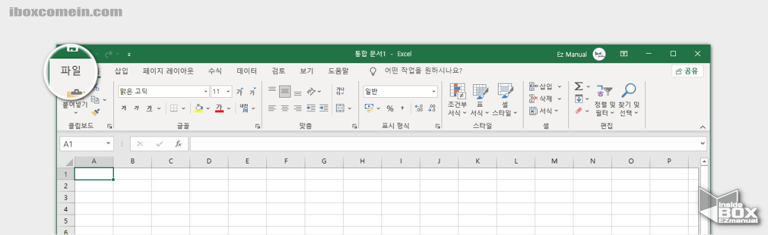Screen dimensions: 768x235
Task: Apply comma style
Action: pyautogui.click(x=403, y=109)
